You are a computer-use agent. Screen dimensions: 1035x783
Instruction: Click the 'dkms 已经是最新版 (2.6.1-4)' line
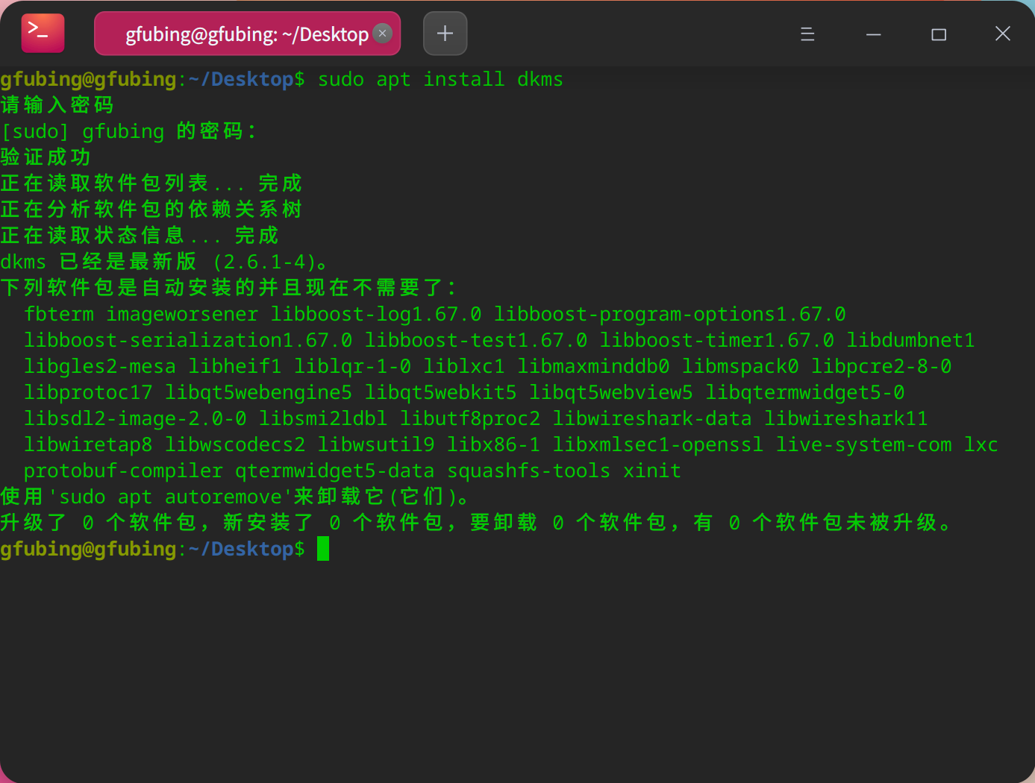coord(163,262)
